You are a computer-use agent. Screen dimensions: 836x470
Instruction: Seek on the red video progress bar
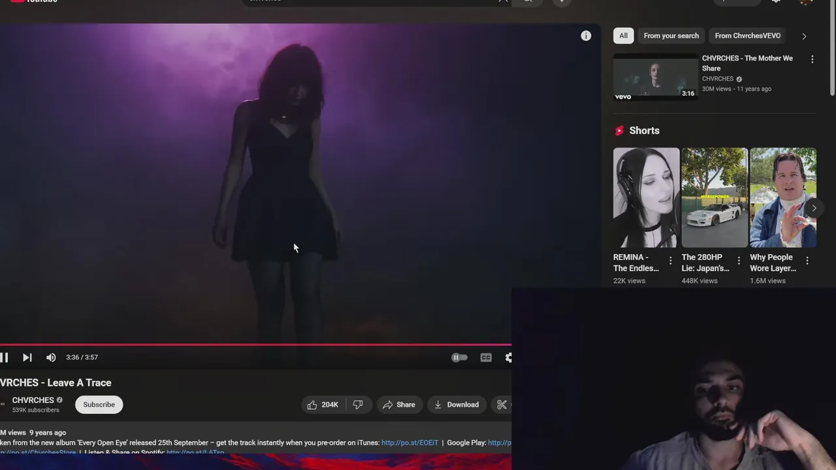[255, 345]
